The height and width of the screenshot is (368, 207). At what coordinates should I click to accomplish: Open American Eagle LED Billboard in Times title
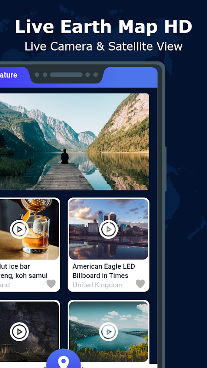click(x=104, y=271)
